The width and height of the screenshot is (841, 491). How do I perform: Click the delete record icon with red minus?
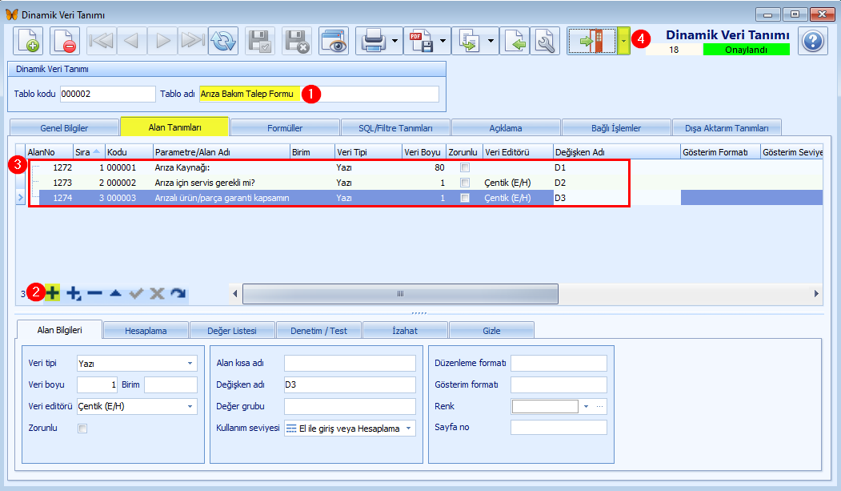65,41
